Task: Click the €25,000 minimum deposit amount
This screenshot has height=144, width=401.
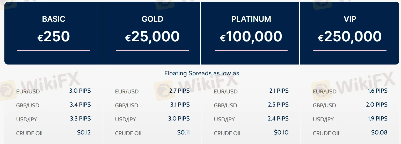Action: [x=152, y=36]
